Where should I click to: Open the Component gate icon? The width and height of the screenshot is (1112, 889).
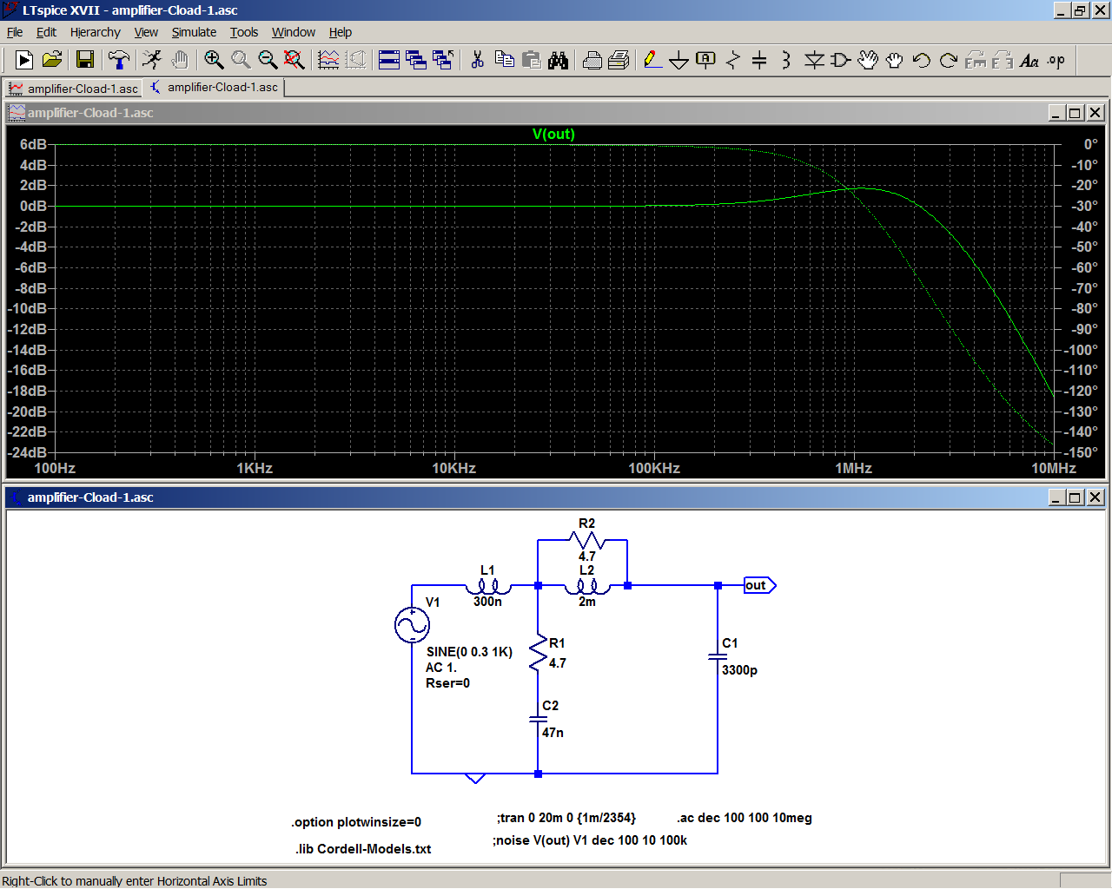(x=841, y=60)
